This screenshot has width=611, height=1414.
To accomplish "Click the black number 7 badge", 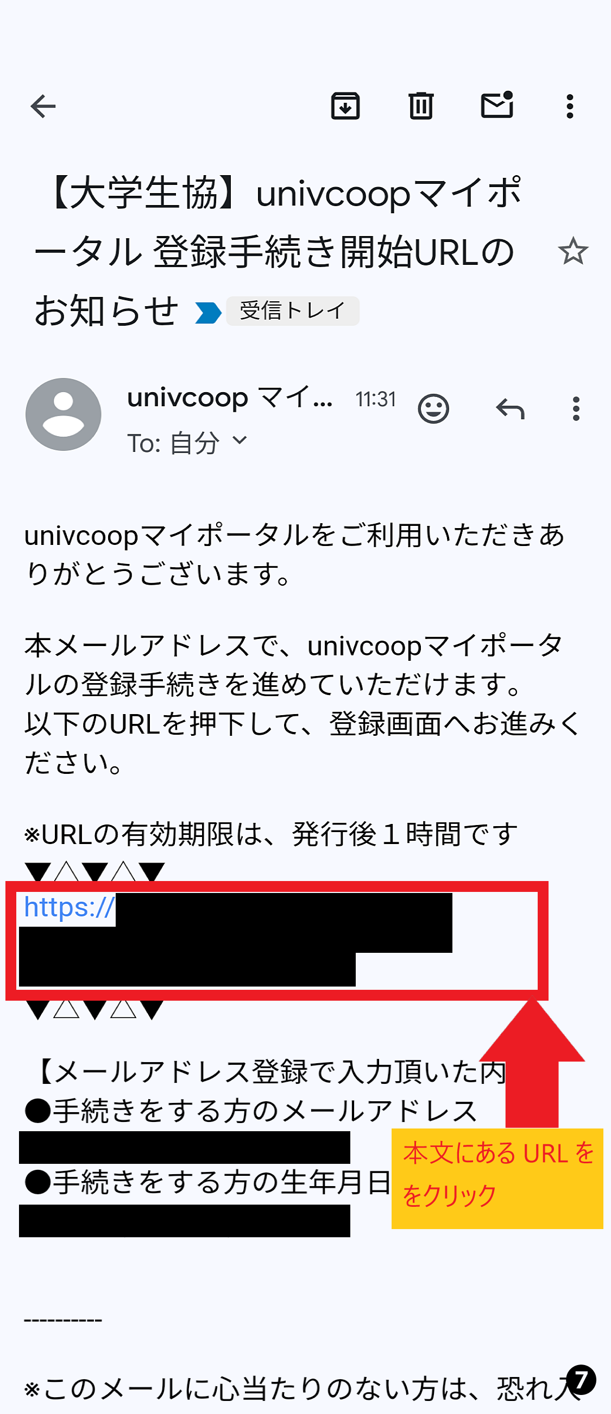I will pos(581,1379).
